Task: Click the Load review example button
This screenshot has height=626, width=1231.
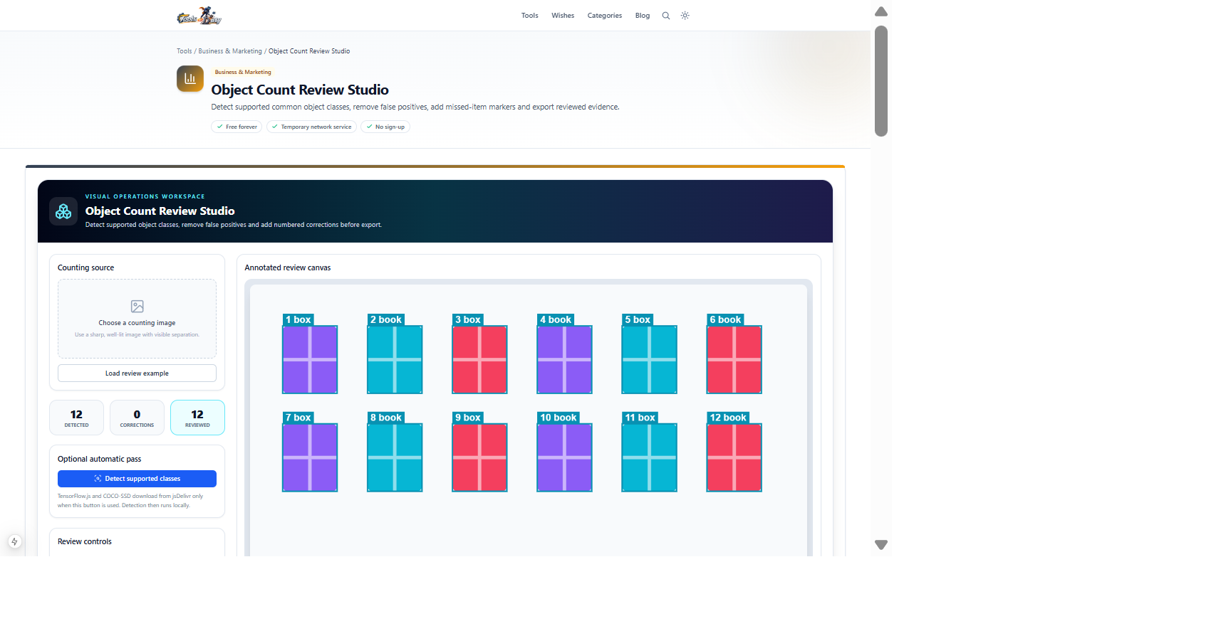Action: coord(137,373)
